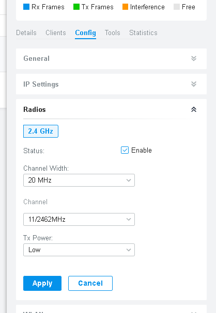This screenshot has width=216, height=313.
Task: Expand the IP Settings chevron icon
Action: [x=194, y=84]
